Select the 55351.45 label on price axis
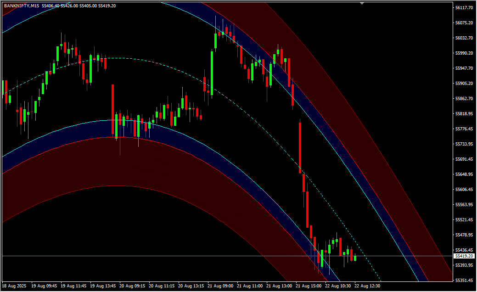The image size is (477, 292). [x=464, y=281]
